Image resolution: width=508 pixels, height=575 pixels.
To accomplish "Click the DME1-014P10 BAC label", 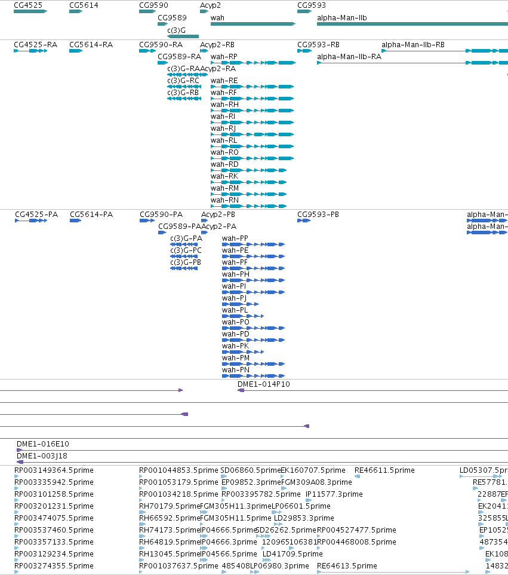I will pos(264,384).
